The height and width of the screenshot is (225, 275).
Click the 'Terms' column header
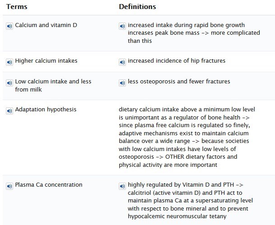click(17, 7)
